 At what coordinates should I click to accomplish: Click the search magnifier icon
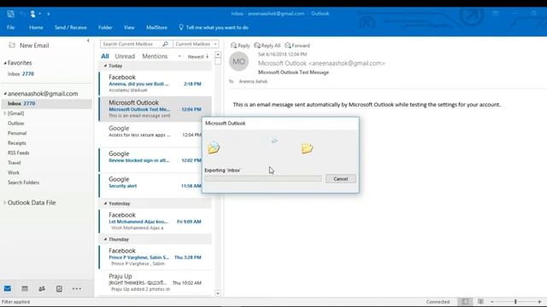[x=165, y=43]
